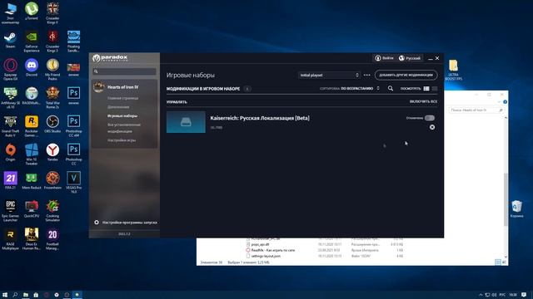The image size is (533, 299).
Task: Open ULTRA BOOST FPS folder
Action: pyautogui.click(x=453, y=70)
